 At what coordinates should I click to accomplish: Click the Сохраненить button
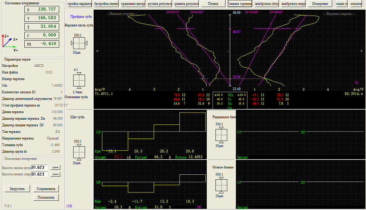(x=46, y=189)
